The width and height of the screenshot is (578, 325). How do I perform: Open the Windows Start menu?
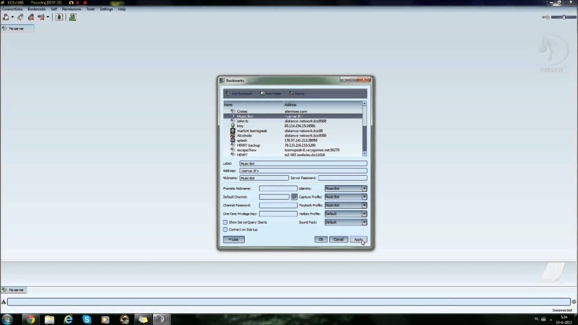(x=7, y=320)
